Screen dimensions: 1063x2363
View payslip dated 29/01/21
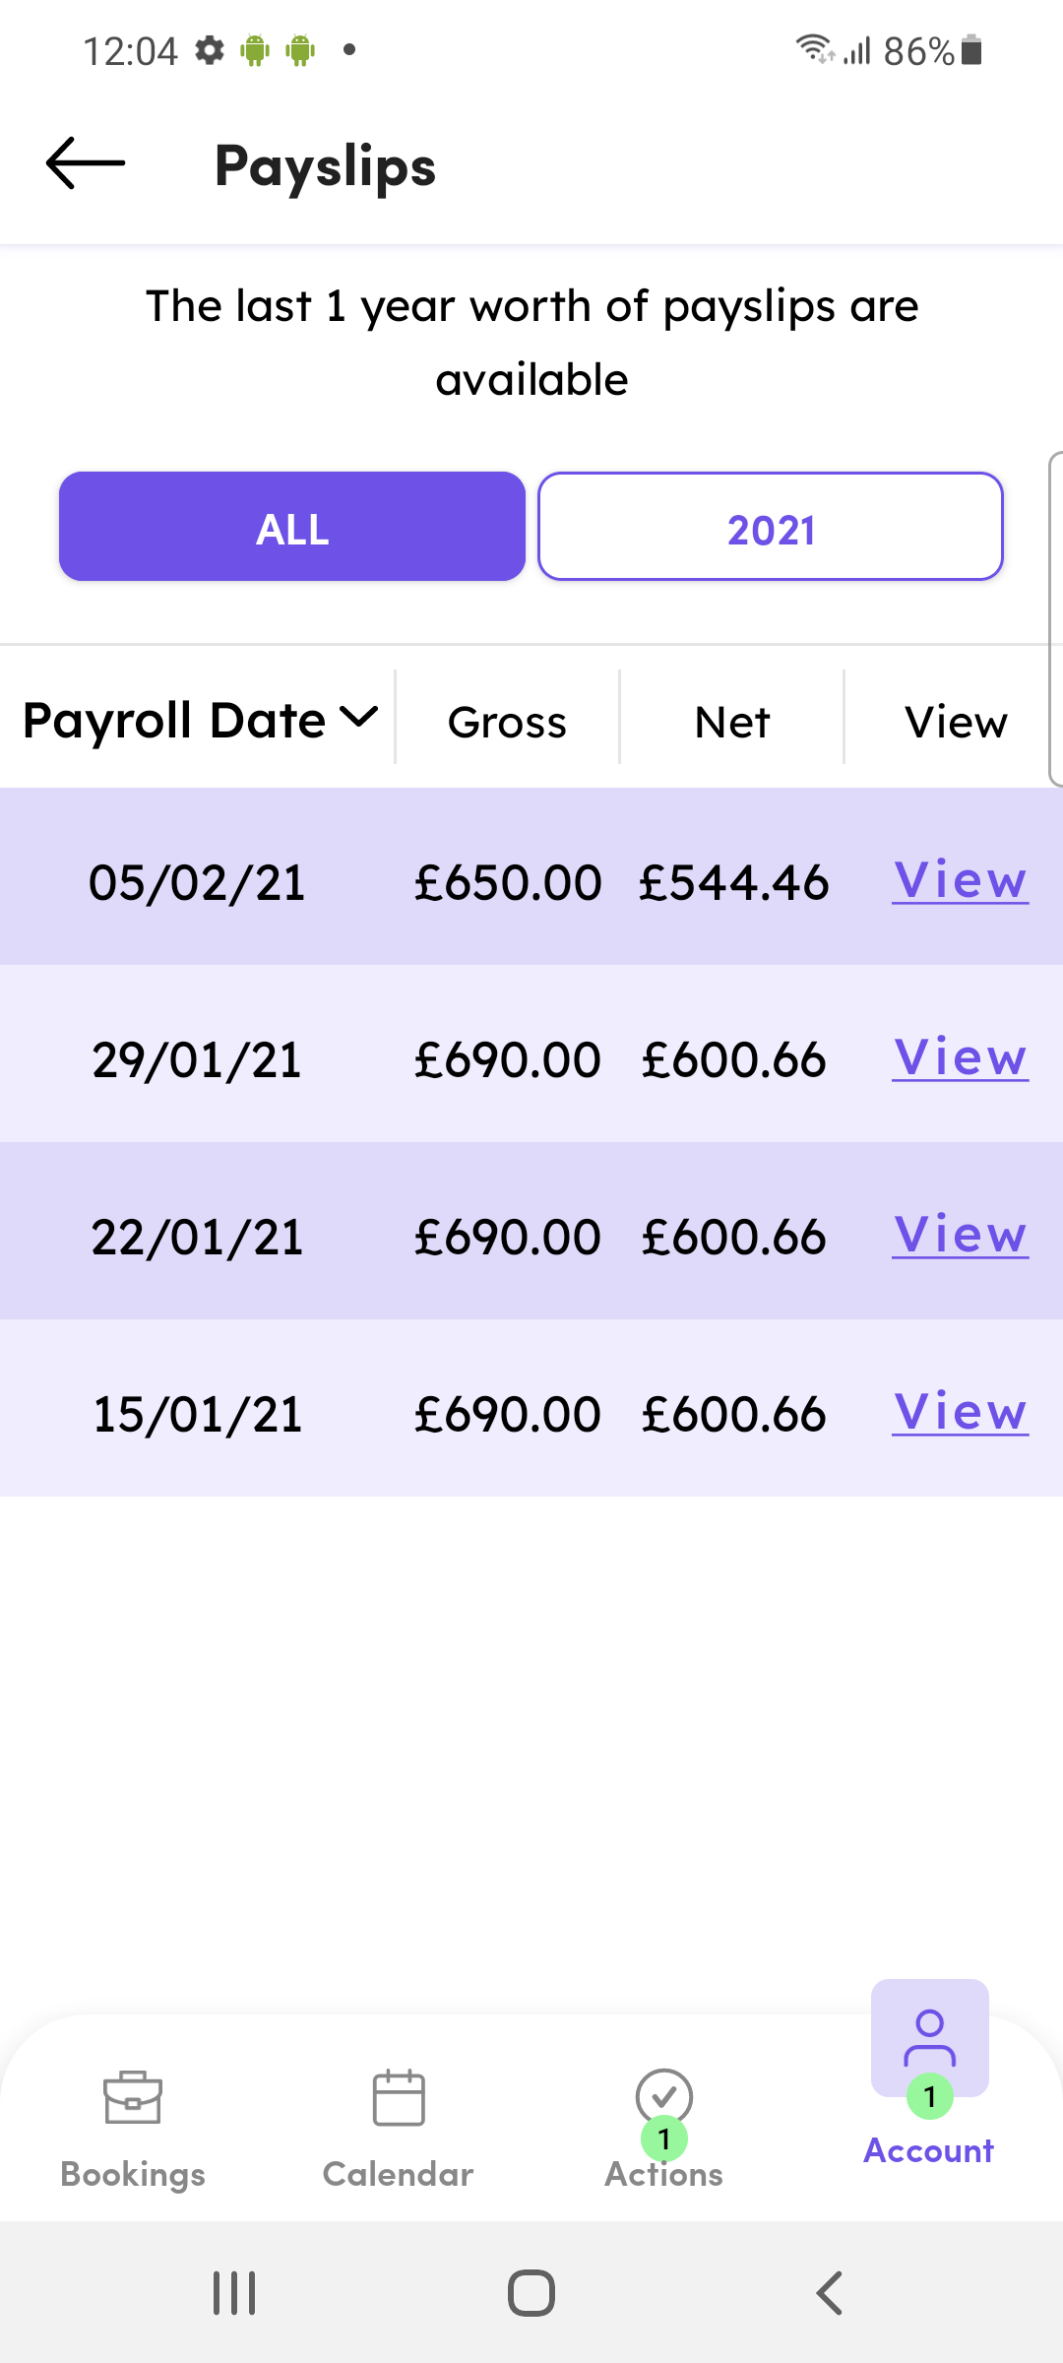961,1057
